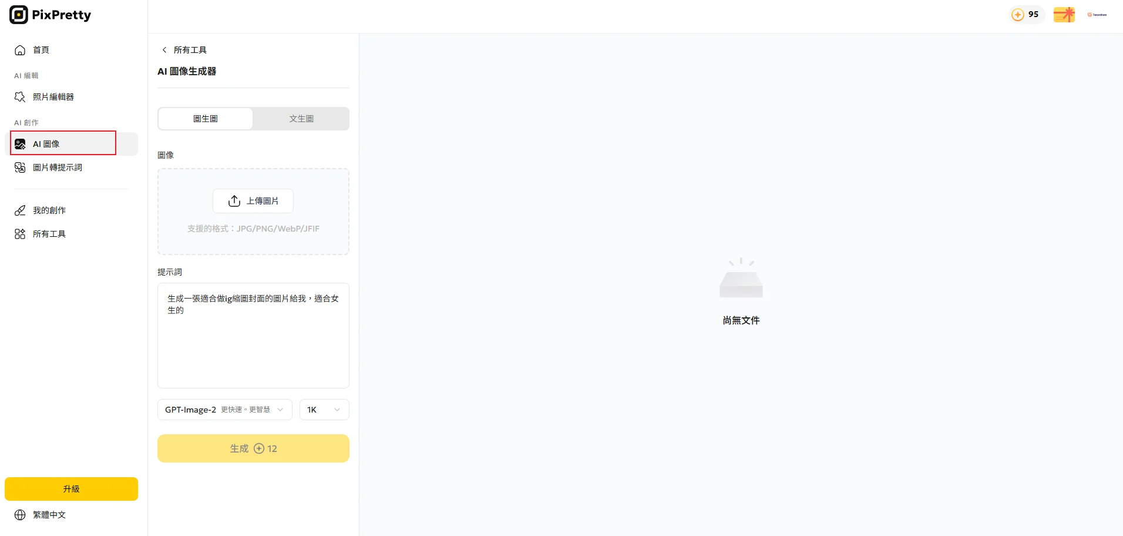Image resolution: width=1123 pixels, height=536 pixels.
Task: Click the credit coin icon on 生成
Action: coord(259,448)
